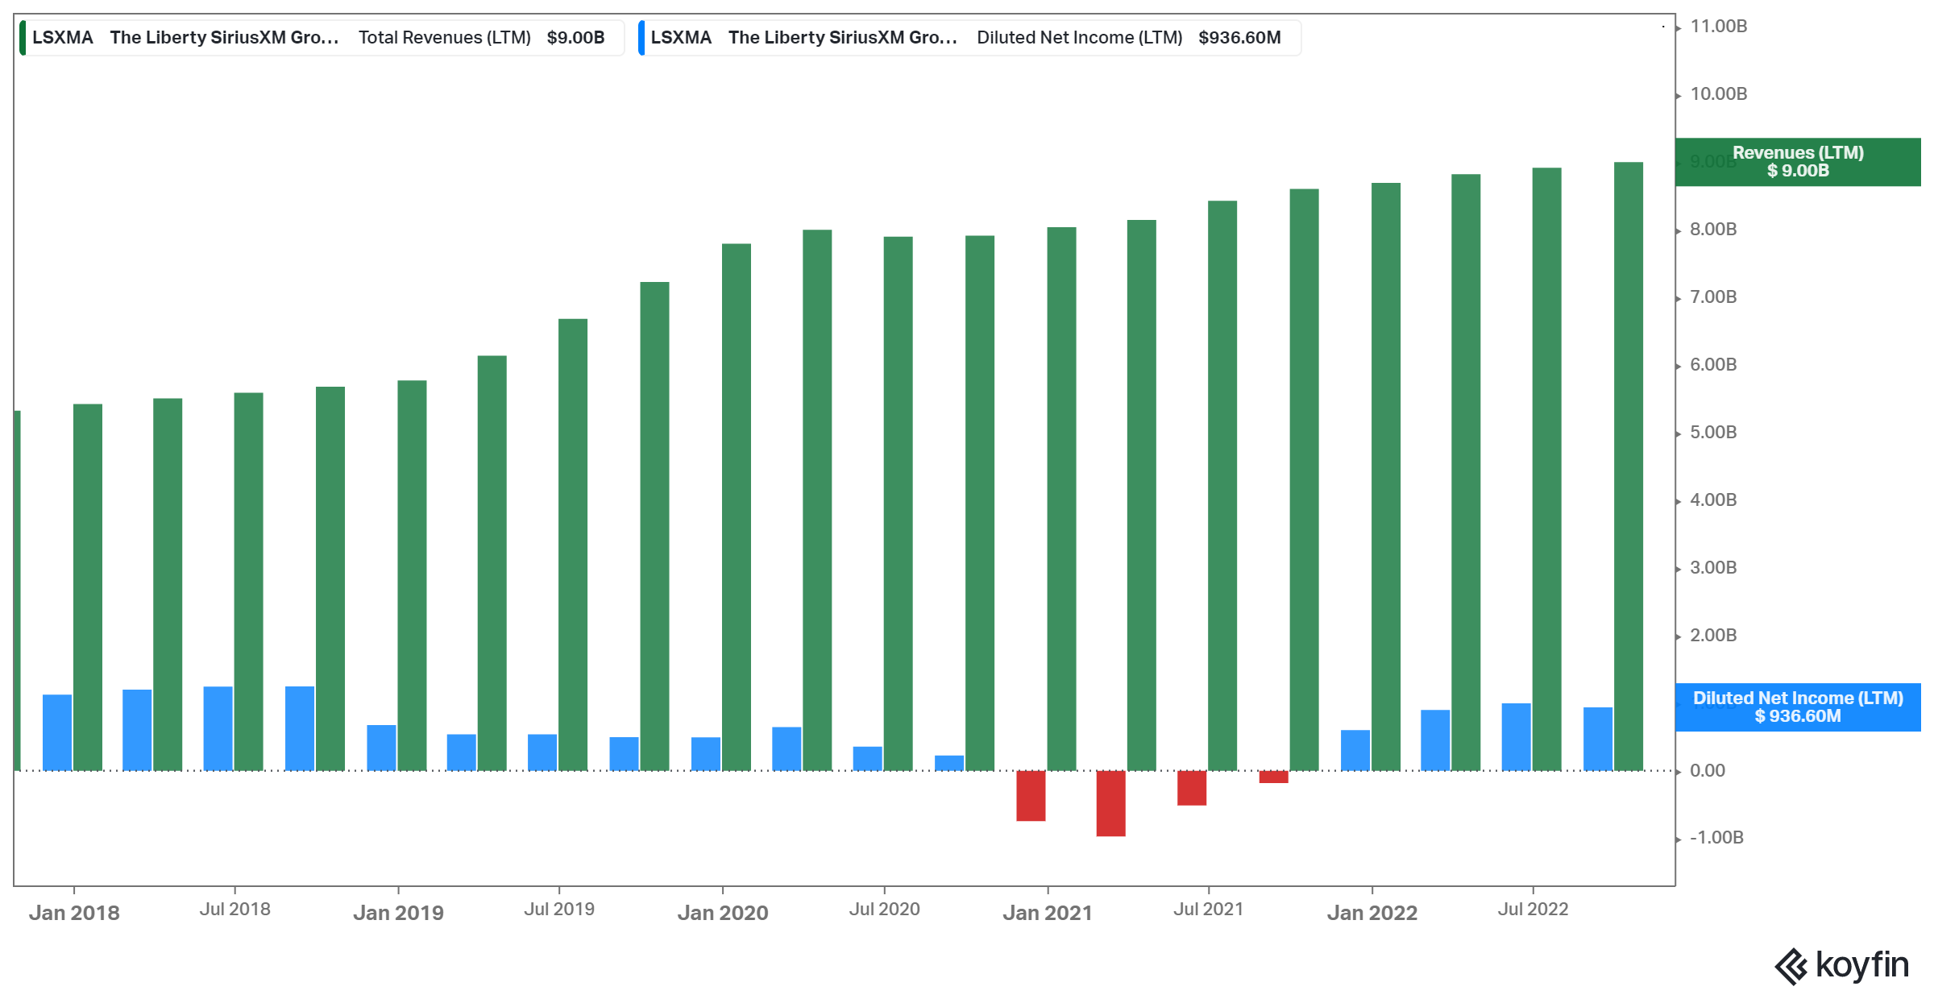Click the Koyfin logo icon
The image size is (1934, 999).
[1791, 967]
